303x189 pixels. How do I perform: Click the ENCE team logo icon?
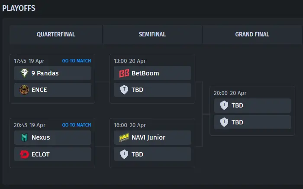tap(24, 90)
